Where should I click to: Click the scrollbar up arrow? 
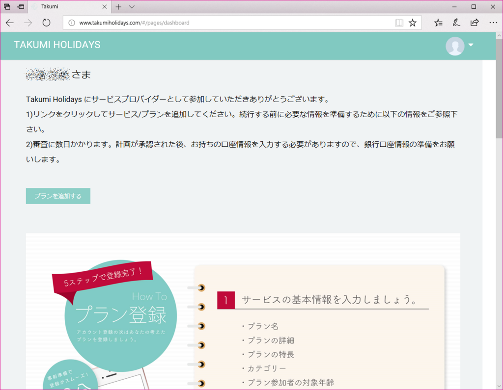pos(499,36)
